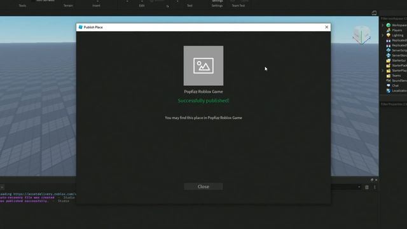Click 'You may find this place in' text

tap(186, 118)
